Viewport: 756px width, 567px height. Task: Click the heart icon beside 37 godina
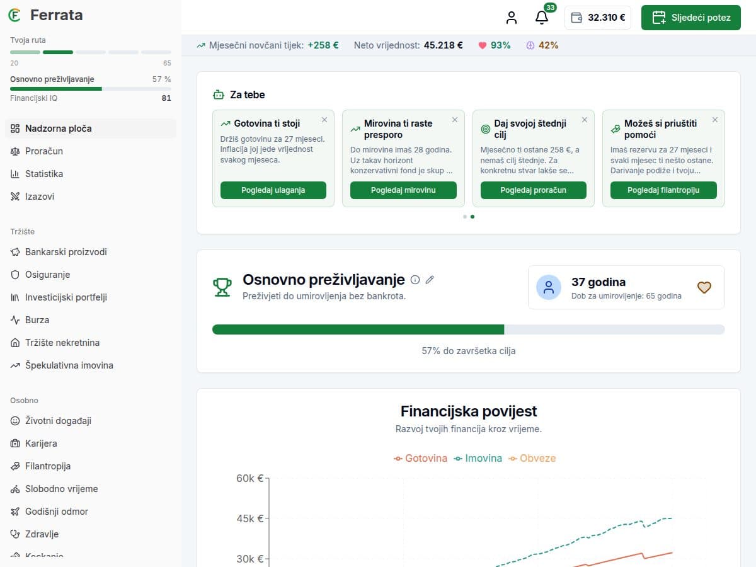click(704, 287)
